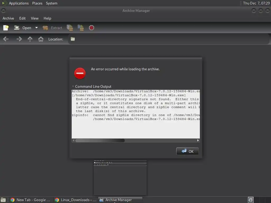This screenshot has width=271, height=203.
Task: Click the window menu icon left of the Archive Manager title
Action: pyautogui.click(x=3, y=11)
